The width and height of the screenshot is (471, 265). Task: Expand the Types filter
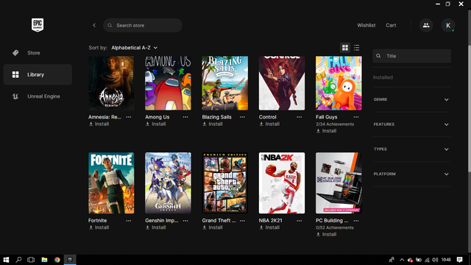pyautogui.click(x=411, y=149)
